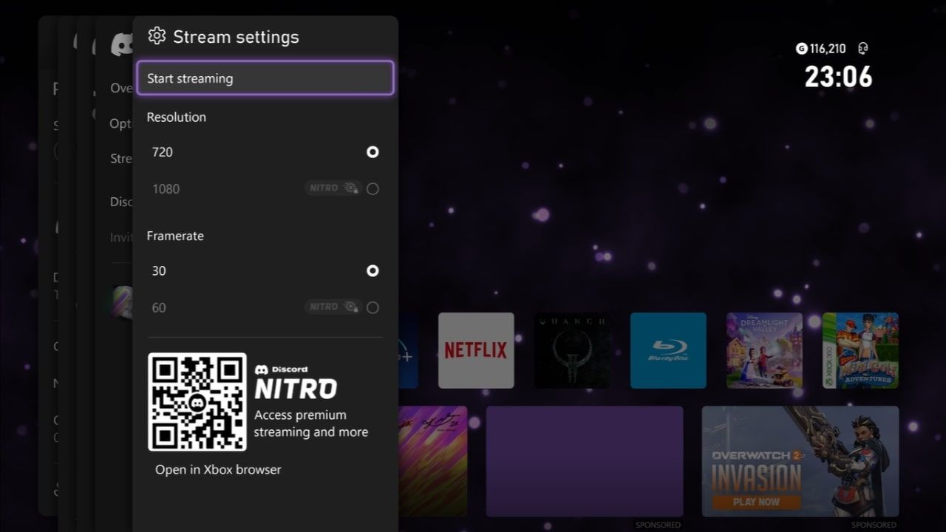Click the headset icon near the clock
The height and width of the screenshot is (532, 946).
(x=862, y=49)
